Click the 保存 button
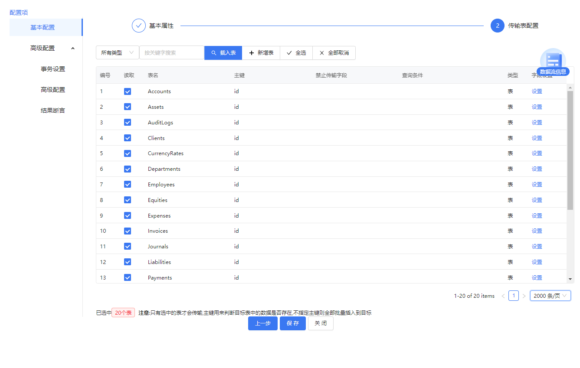 point(293,323)
